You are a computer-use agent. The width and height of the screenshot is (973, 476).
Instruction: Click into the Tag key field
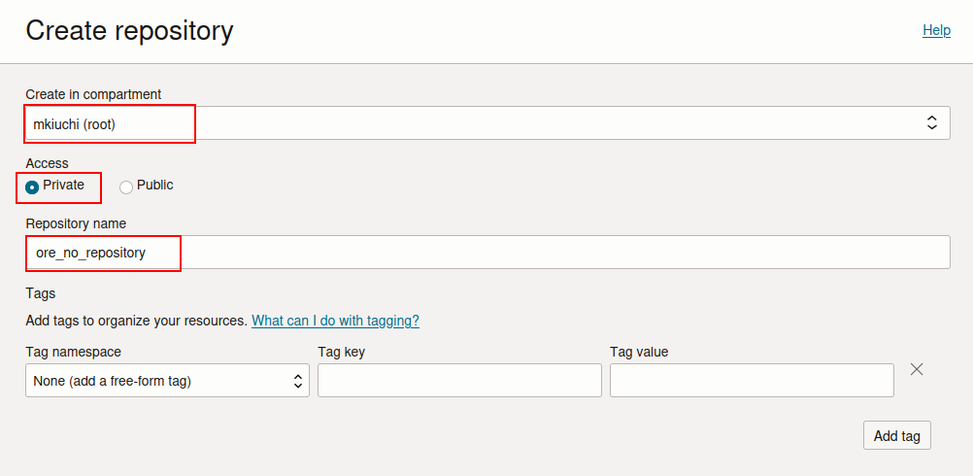click(x=459, y=381)
